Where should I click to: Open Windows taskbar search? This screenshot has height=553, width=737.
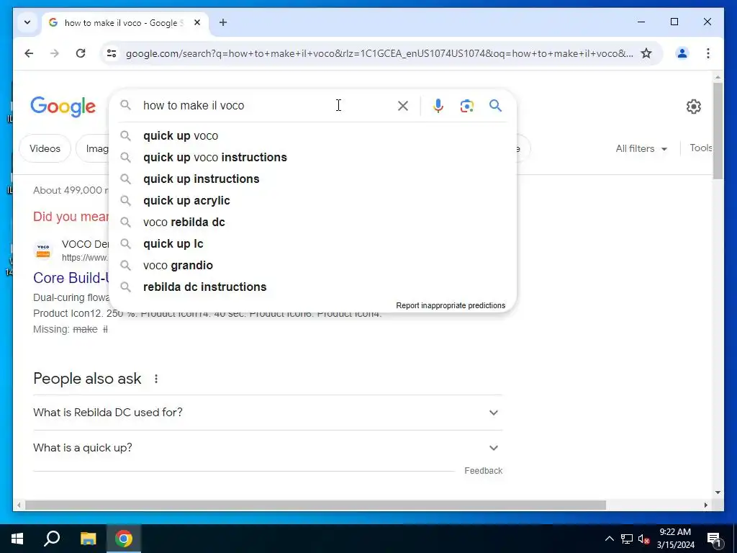click(52, 539)
